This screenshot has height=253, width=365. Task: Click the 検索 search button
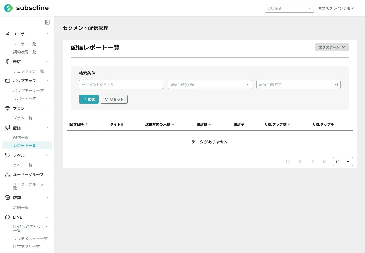point(89,99)
